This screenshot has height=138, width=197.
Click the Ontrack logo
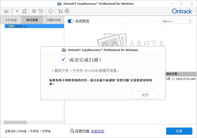coord(182,11)
